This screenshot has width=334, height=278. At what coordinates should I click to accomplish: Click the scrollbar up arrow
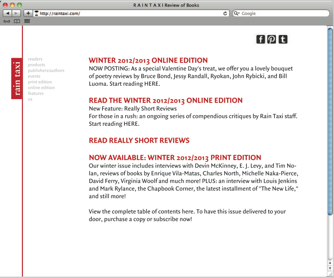click(x=330, y=263)
